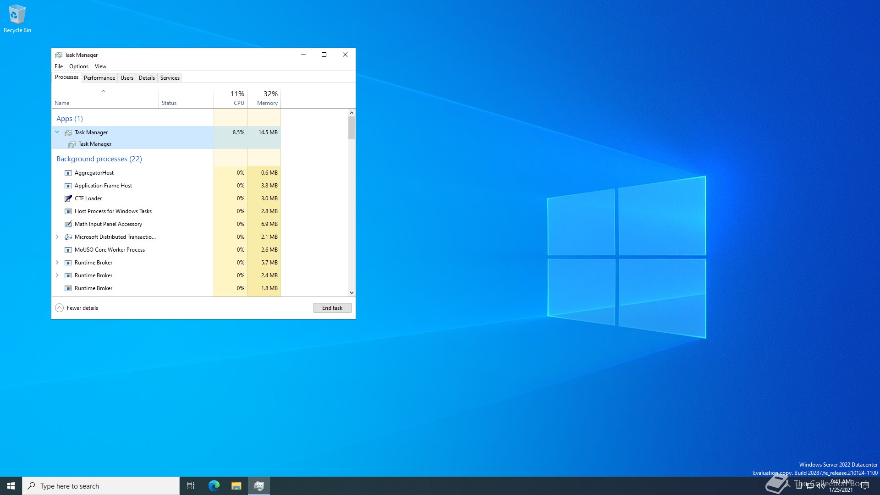The width and height of the screenshot is (880, 495).
Task: Select the Math Input Panel Accessory row
Action: point(166,224)
